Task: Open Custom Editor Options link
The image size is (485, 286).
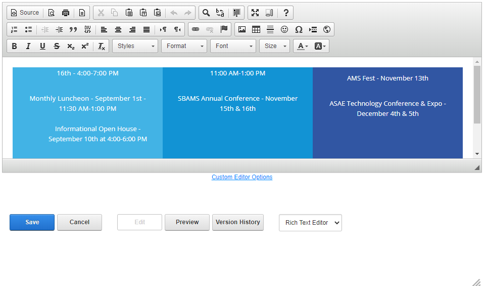Action: pyautogui.click(x=242, y=177)
